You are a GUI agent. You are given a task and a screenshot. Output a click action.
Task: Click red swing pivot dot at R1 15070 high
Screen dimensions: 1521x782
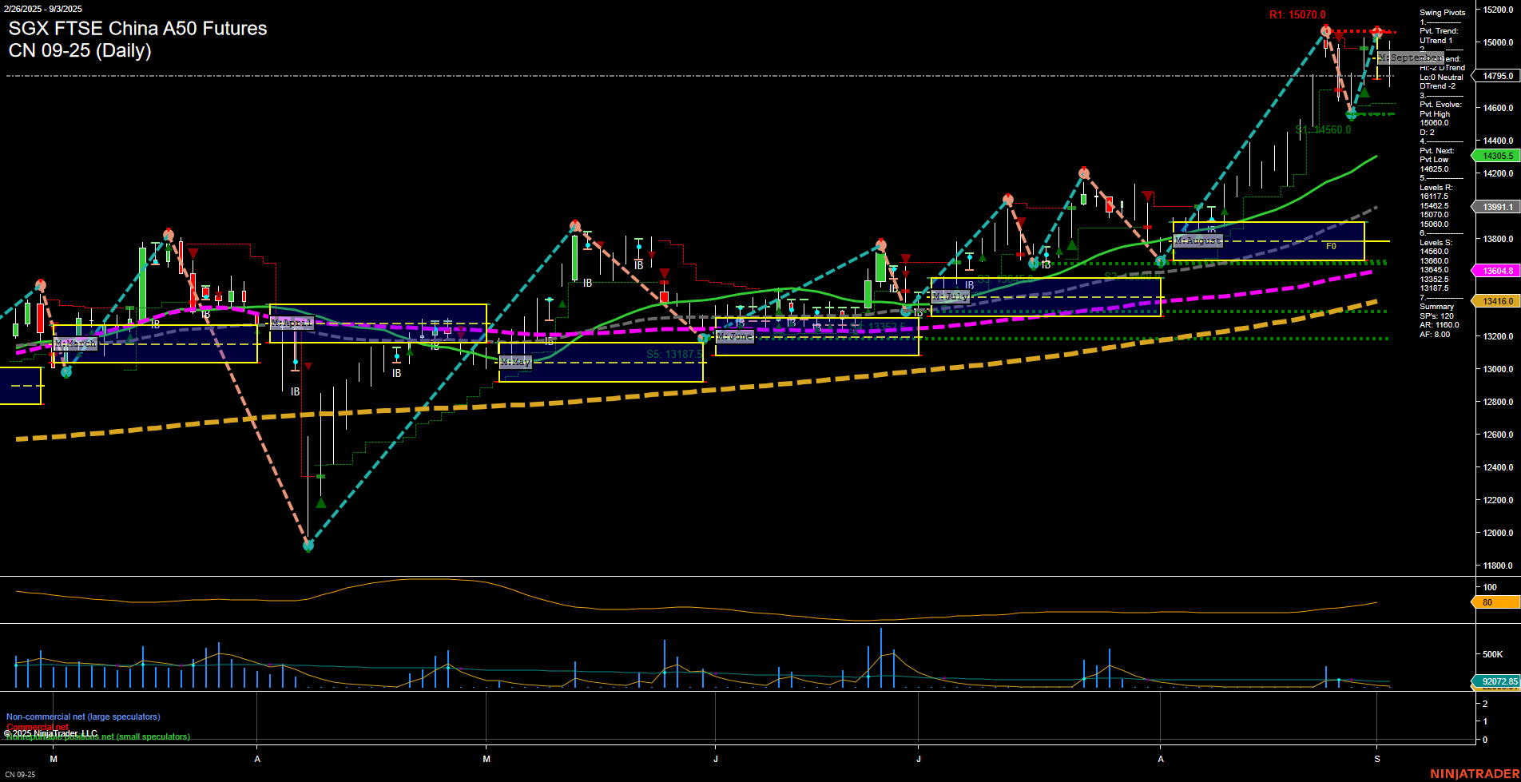pos(1325,31)
